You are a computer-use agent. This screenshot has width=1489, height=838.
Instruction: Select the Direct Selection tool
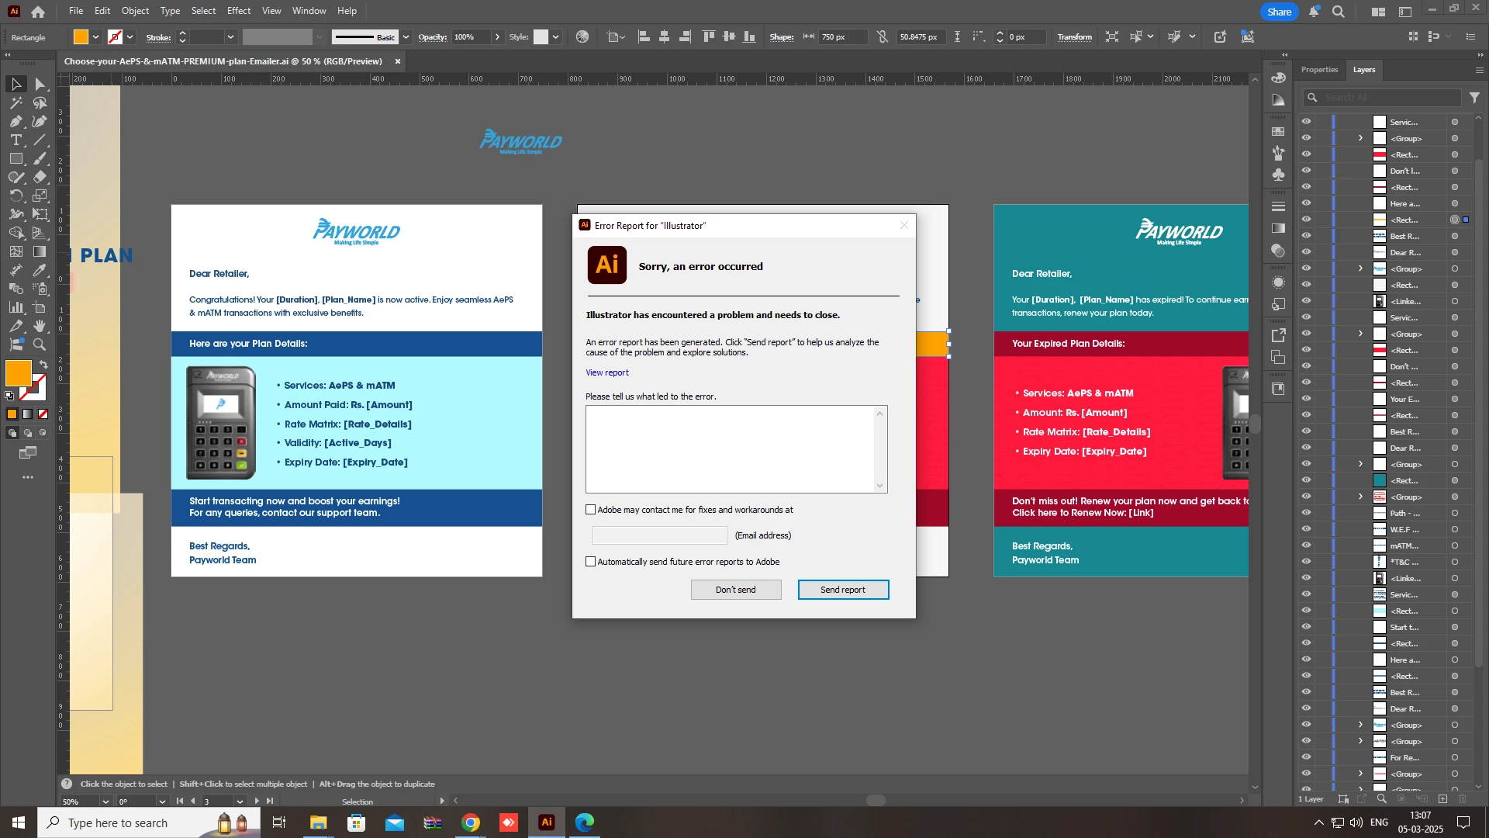click(x=40, y=84)
